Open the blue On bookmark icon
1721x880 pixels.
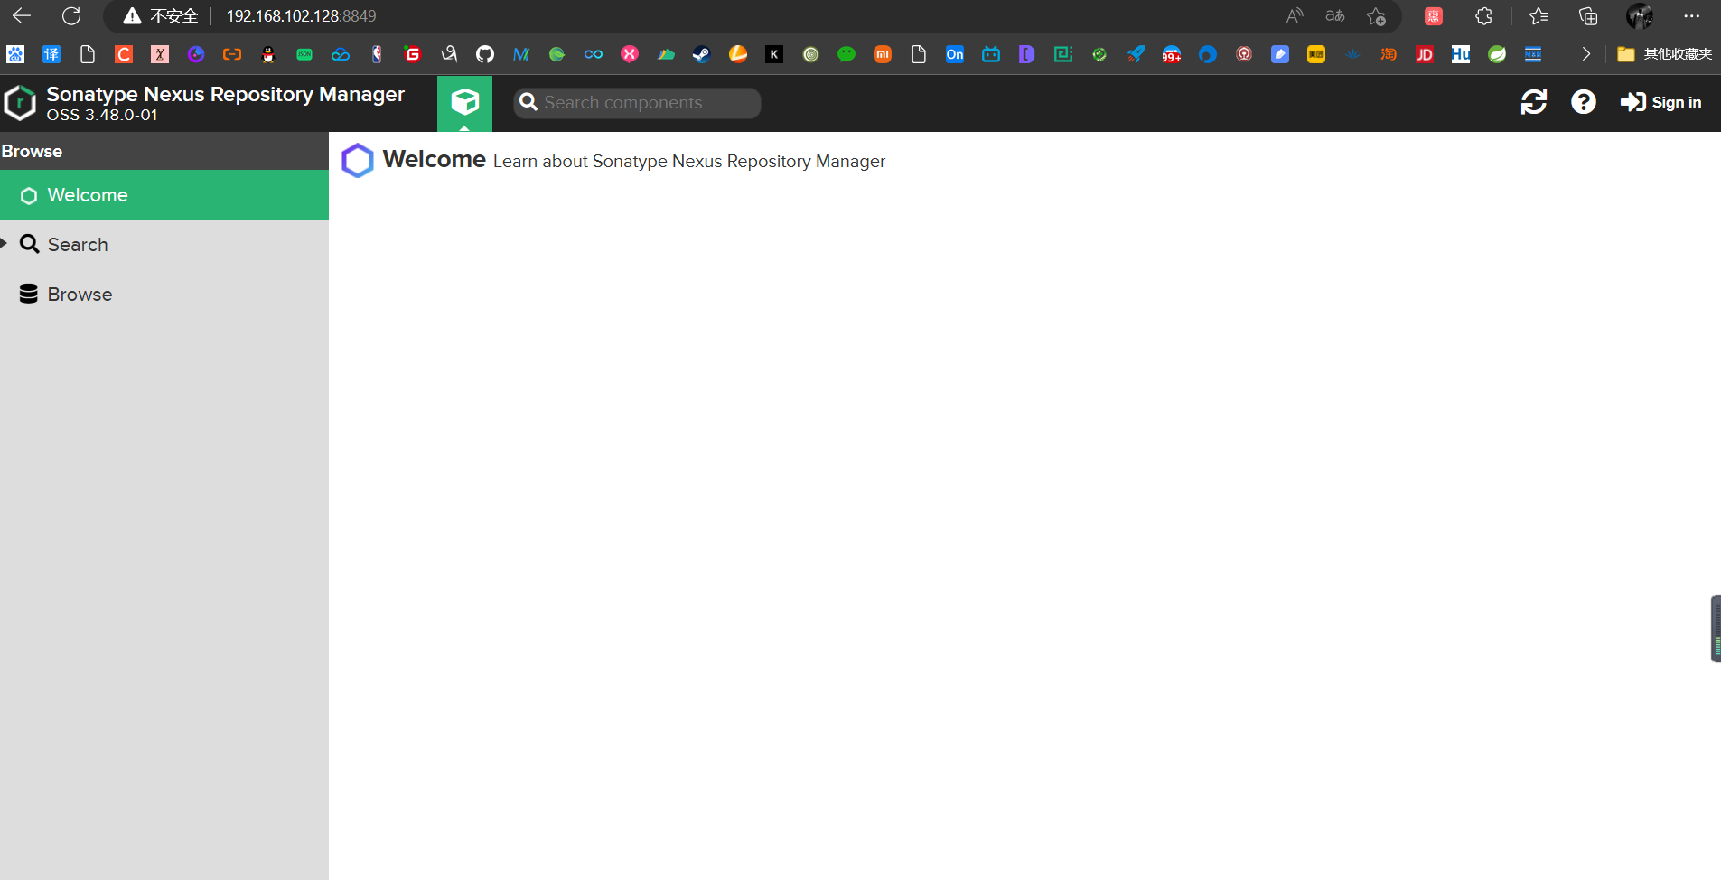tap(955, 54)
